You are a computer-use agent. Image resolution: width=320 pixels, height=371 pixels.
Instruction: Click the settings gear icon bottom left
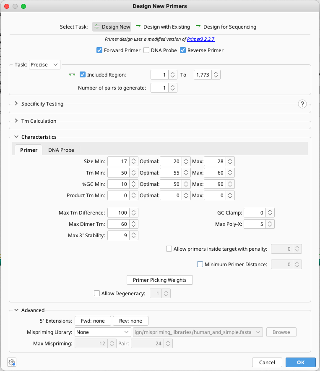click(x=12, y=362)
